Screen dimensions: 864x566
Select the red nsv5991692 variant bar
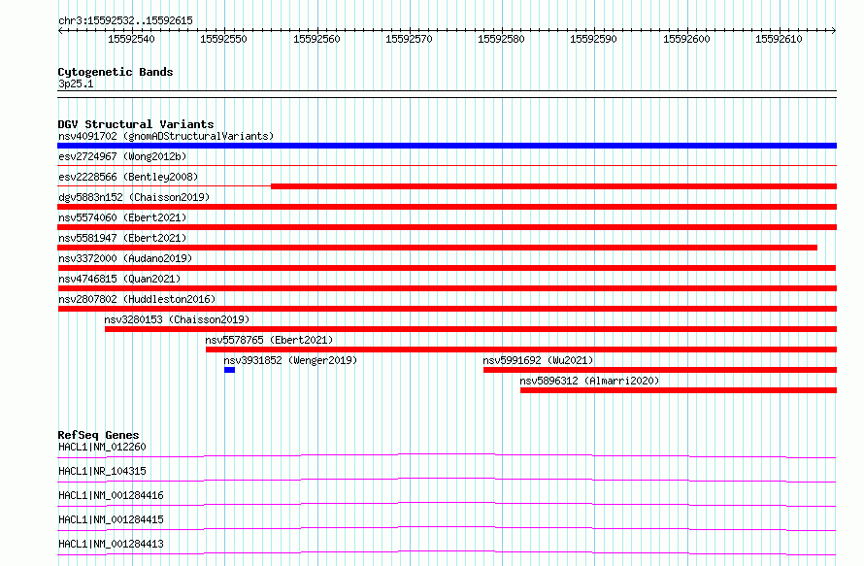(x=660, y=370)
